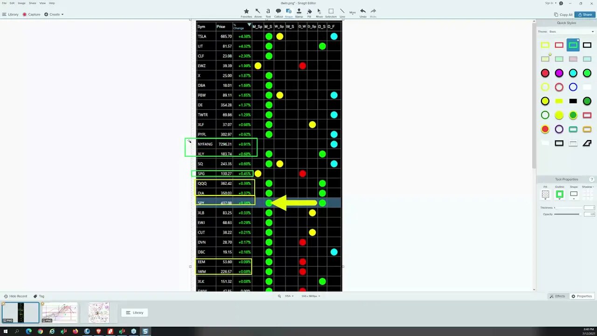Select the Stamp tool
Image resolution: width=597 pixels, height=336 pixels.
(299, 13)
